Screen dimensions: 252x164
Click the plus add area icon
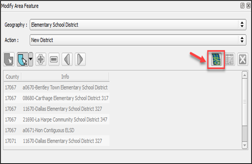click(41, 59)
